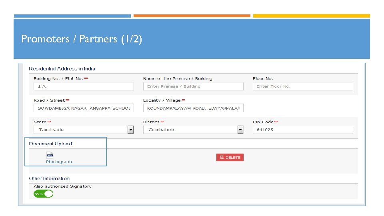Click the Locality / Village input field
The height and width of the screenshot is (216, 384).
(193, 108)
